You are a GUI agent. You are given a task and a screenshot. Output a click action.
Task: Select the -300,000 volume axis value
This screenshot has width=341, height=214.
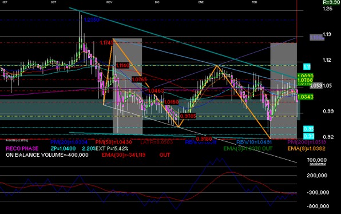(x=318, y=192)
